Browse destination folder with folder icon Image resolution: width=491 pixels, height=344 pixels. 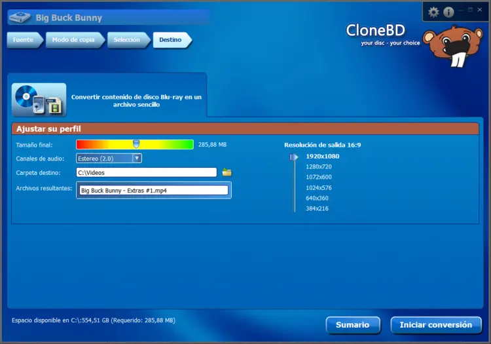click(227, 172)
